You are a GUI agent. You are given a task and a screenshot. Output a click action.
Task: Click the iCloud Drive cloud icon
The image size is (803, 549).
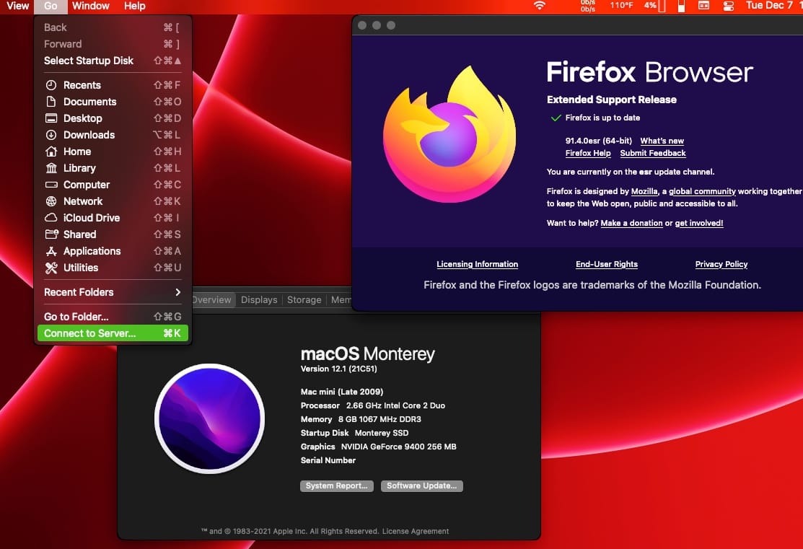(x=51, y=218)
